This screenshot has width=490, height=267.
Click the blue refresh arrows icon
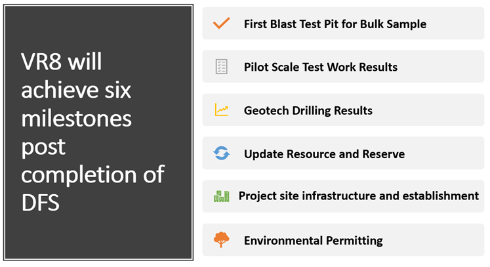coord(221,154)
